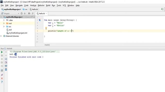Open the Build menu

click(x=48, y=5)
